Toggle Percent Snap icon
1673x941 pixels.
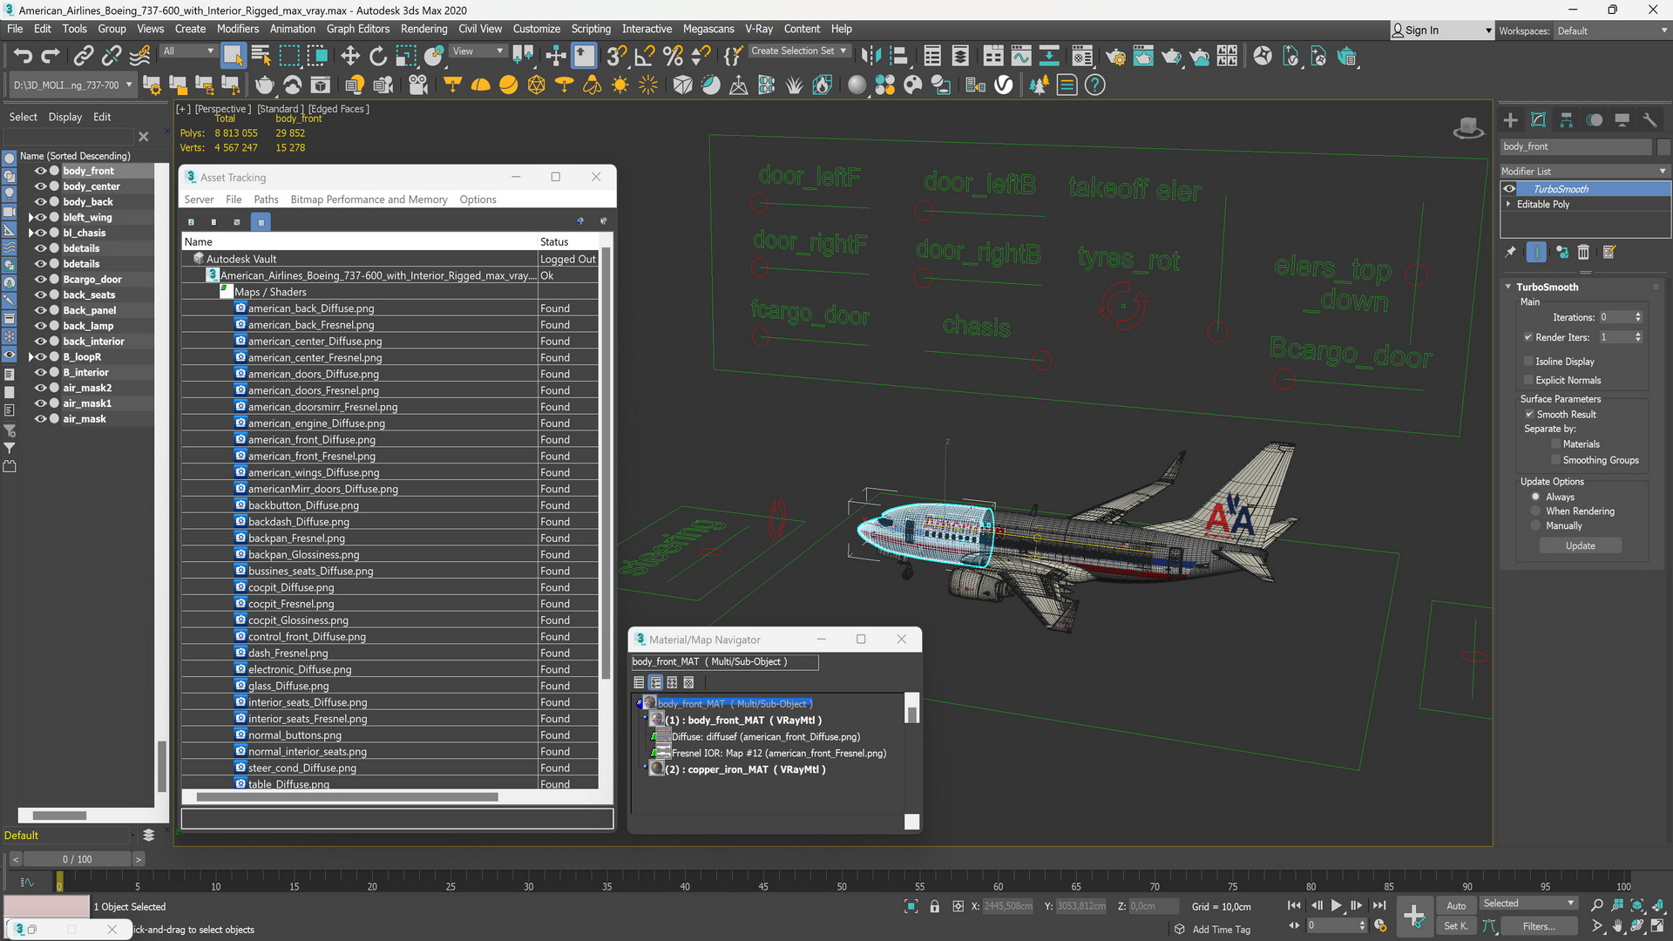(673, 57)
